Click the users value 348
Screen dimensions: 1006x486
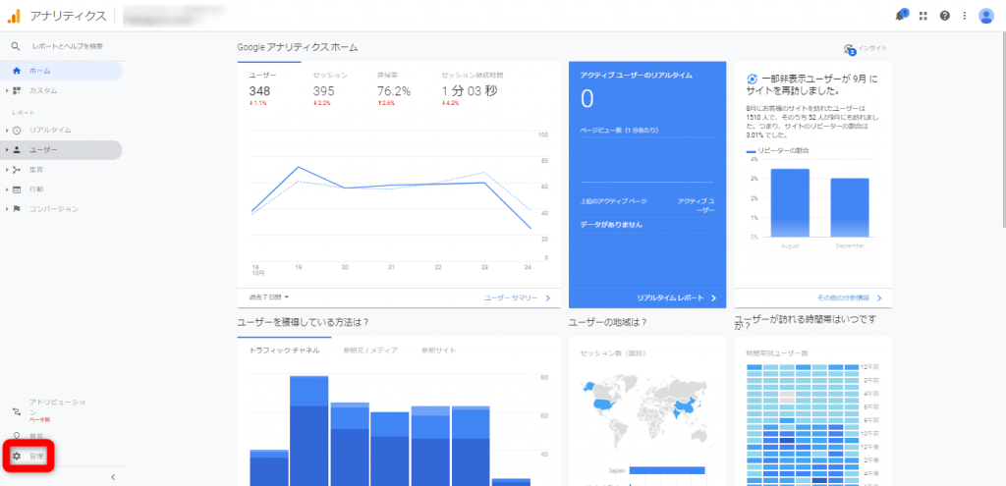[260, 91]
